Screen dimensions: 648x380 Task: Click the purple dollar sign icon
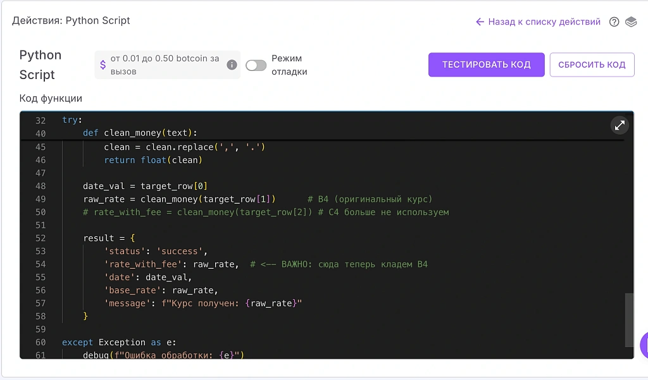[103, 65]
